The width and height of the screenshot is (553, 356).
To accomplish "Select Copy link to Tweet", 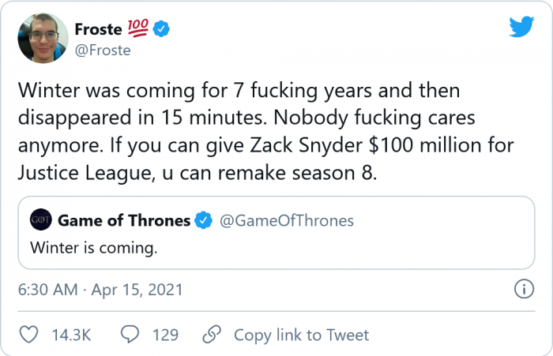I will [301, 335].
